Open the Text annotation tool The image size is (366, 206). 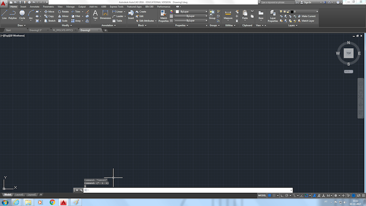(95, 15)
